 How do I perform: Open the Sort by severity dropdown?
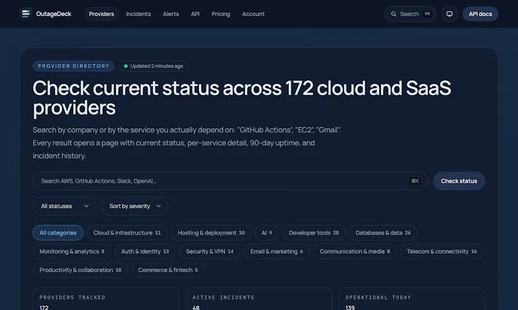click(x=135, y=206)
